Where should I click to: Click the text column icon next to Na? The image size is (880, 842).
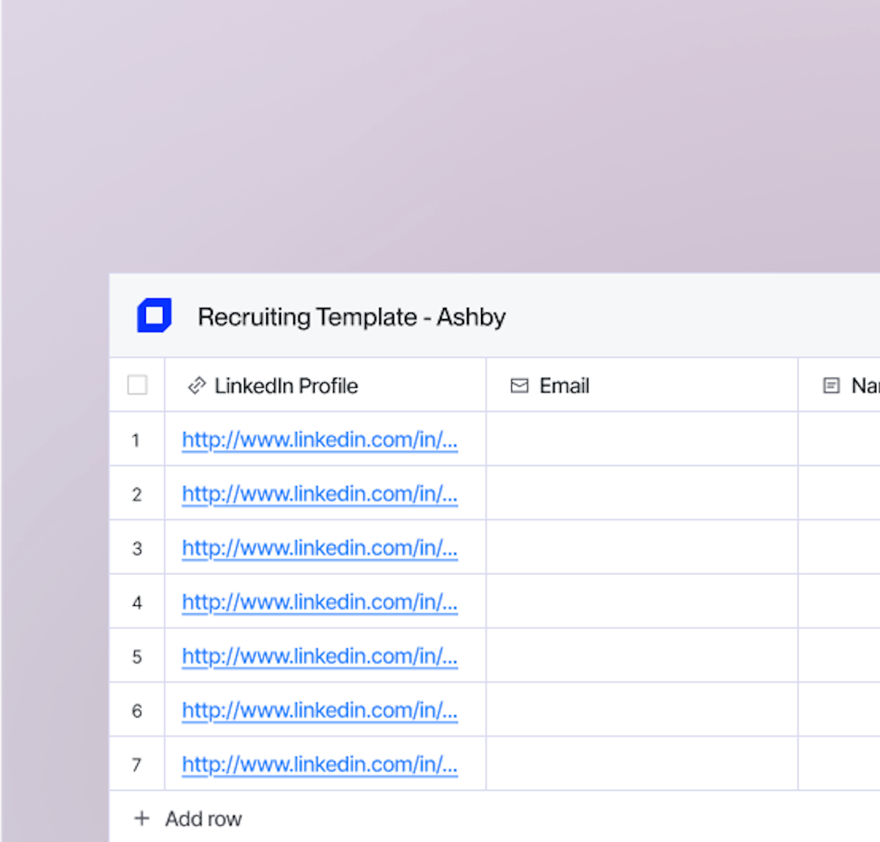pos(831,386)
